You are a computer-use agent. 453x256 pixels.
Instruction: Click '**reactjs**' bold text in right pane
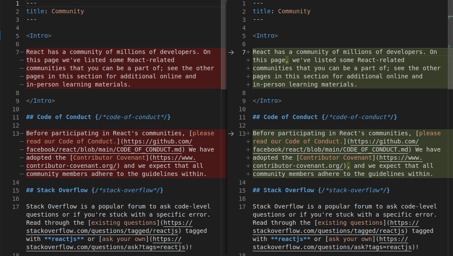tap(291, 239)
